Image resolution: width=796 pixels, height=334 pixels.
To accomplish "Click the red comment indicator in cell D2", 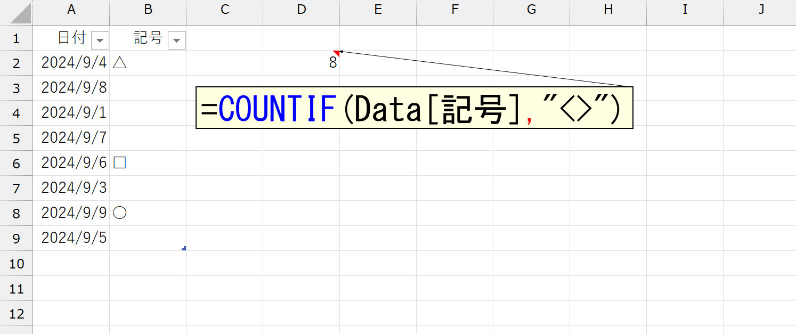I will point(336,53).
